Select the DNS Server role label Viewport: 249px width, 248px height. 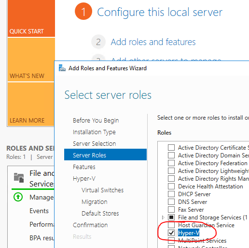(193, 202)
